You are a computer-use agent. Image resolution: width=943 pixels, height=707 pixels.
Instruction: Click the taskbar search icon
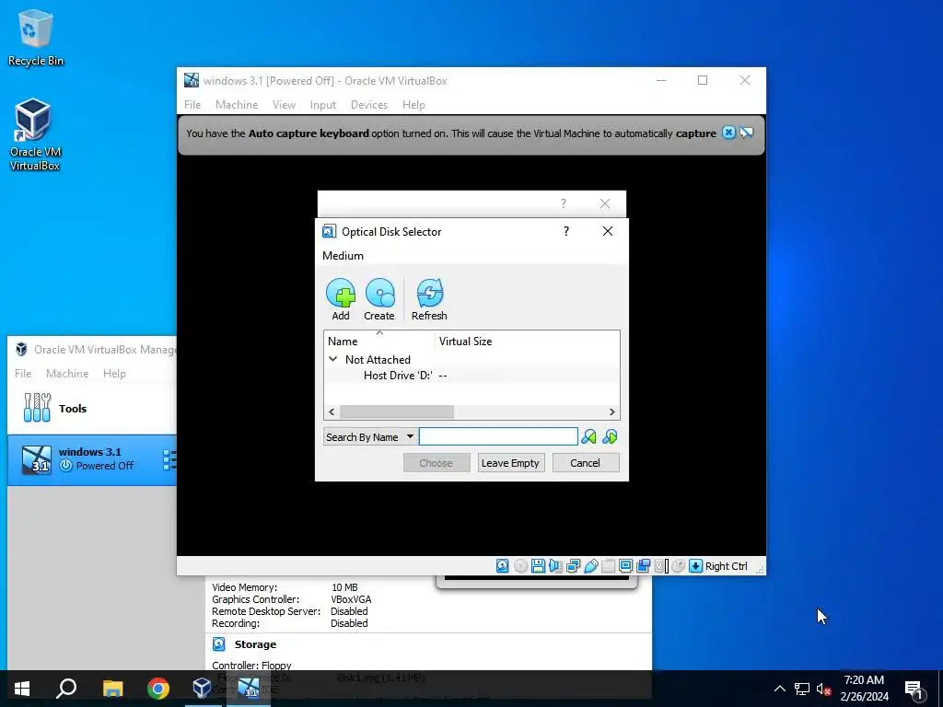tap(66, 689)
